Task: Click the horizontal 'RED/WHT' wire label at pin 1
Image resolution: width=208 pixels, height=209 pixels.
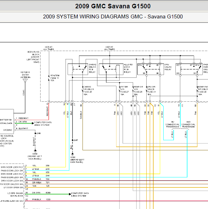Action: 24,118
